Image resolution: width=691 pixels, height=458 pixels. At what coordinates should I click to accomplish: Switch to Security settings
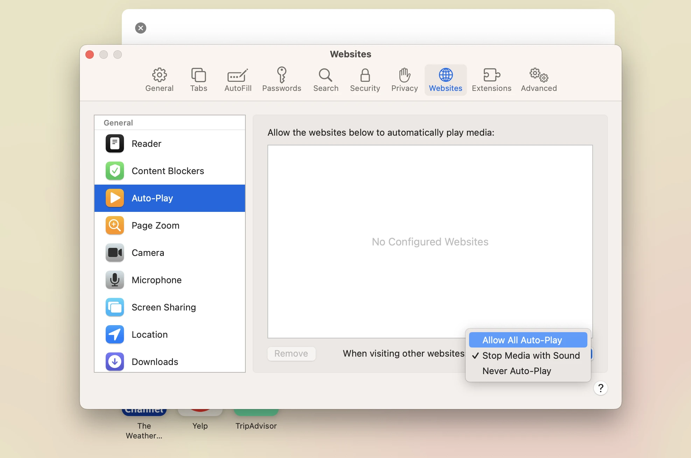click(365, 79)
